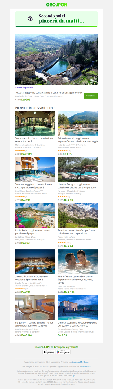The width and height of the screenshot is (113, 389).
Task: Follow the Groupon Merchant link
Action: pos(80,362)
